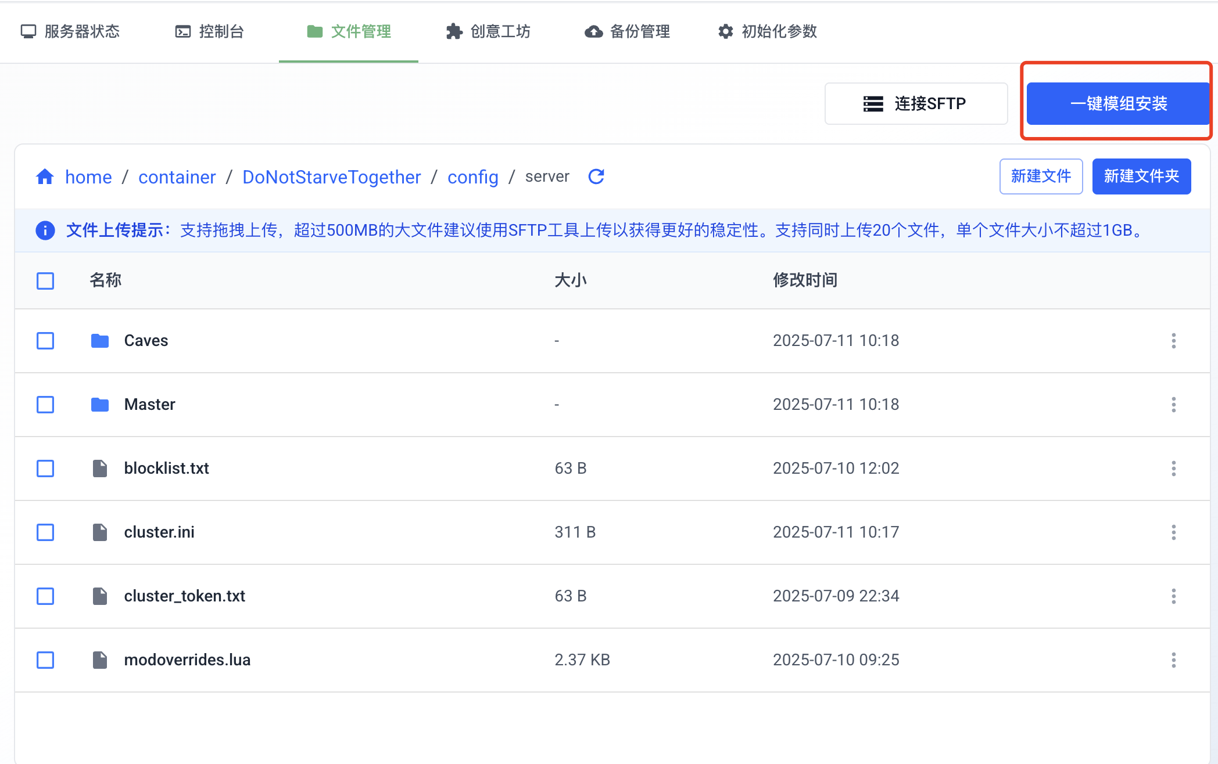Tick the select-all checkbox in header
The width and height of the screenshot is (1218, 764).
click(45, 281)
